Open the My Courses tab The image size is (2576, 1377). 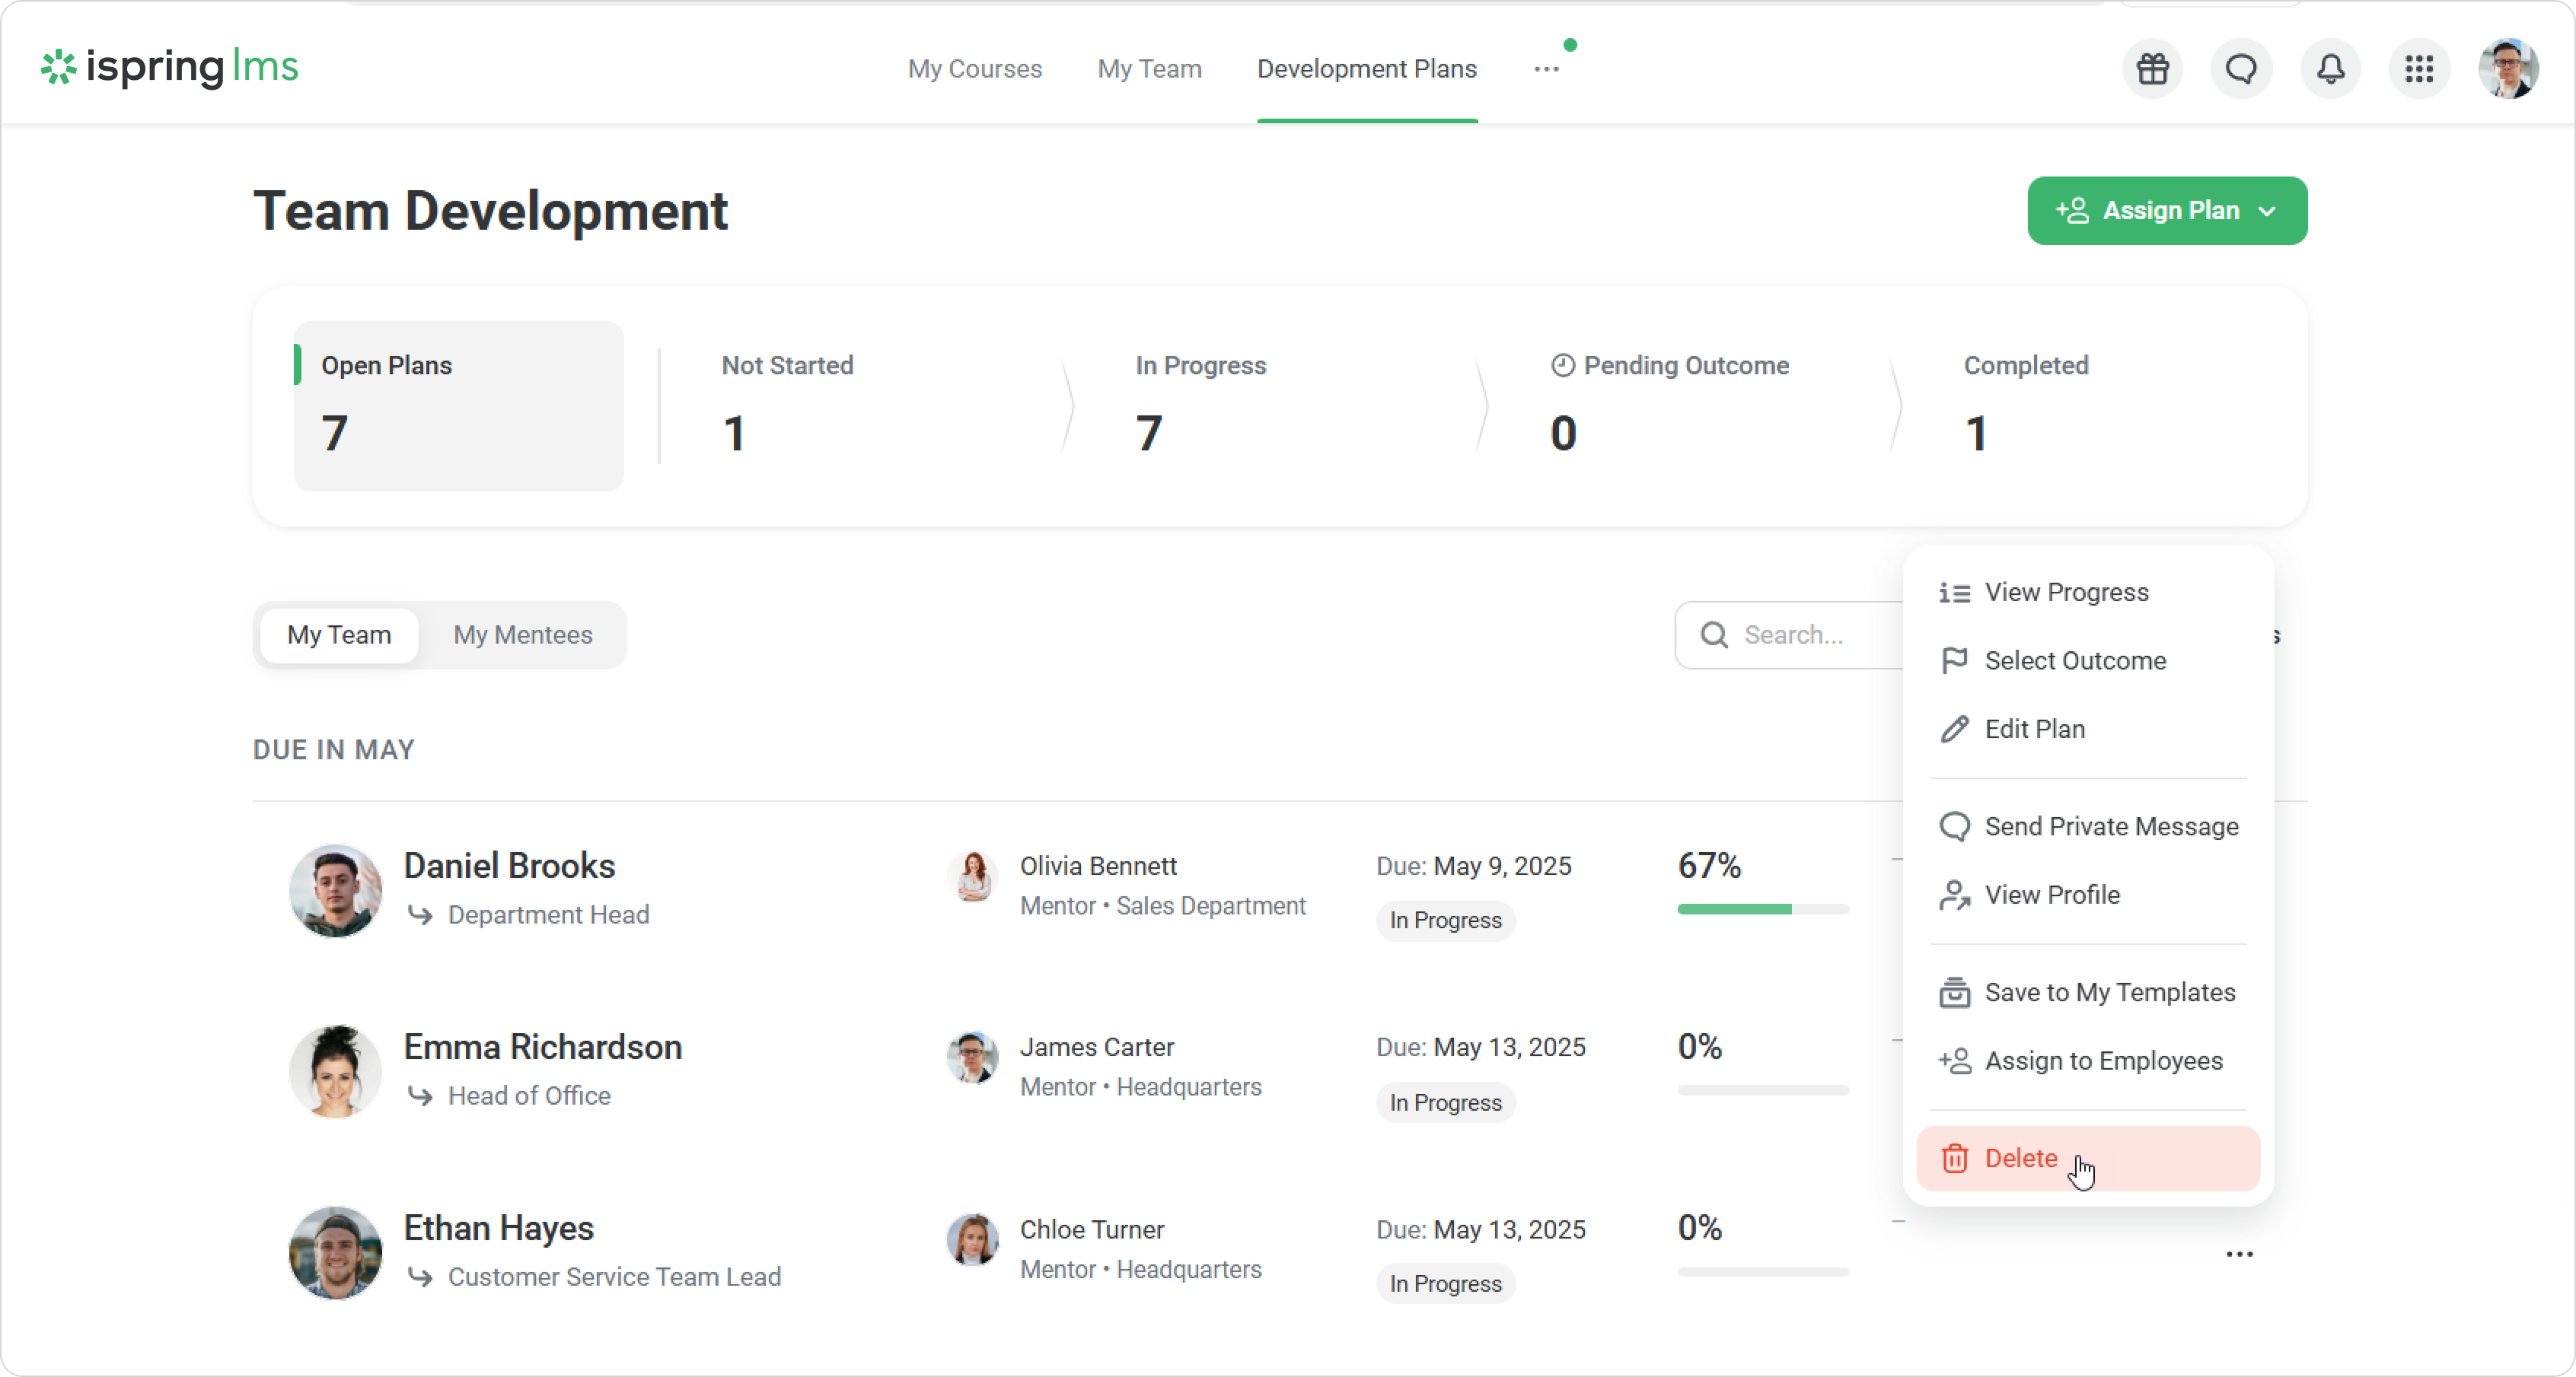[974, 69]
